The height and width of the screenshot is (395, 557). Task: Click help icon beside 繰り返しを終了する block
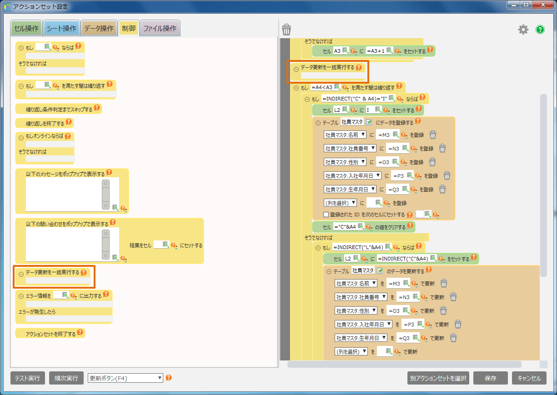[x=69, y=123]
